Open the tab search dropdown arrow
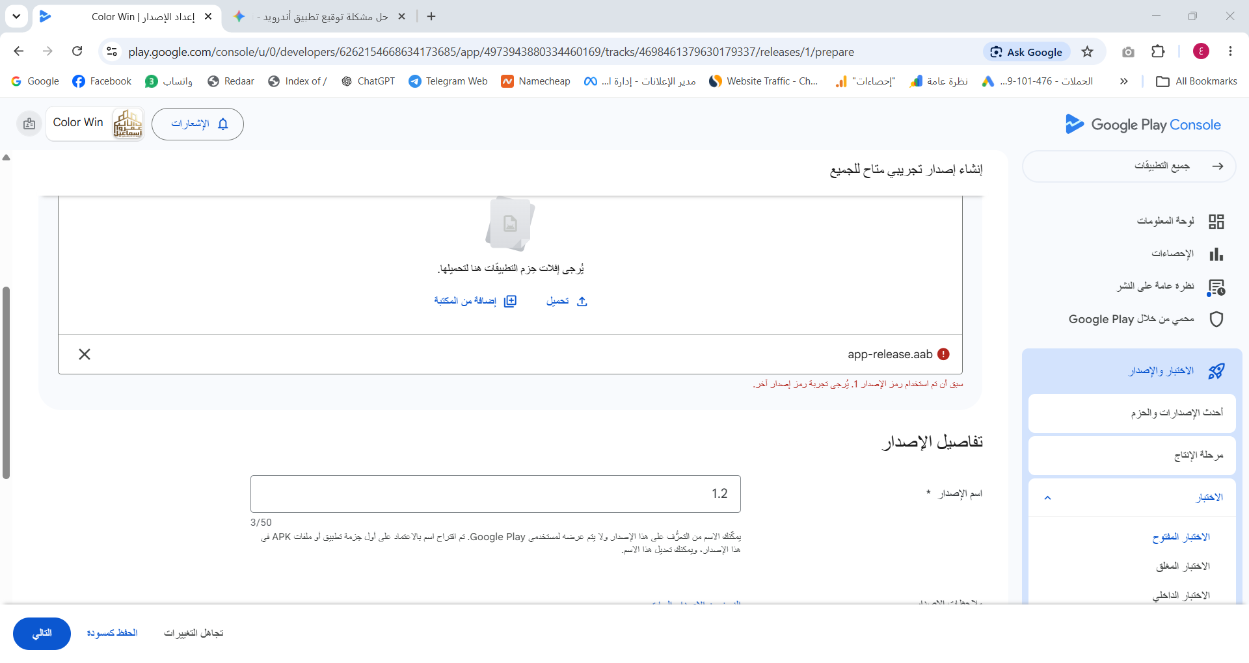 click(16, 17)
